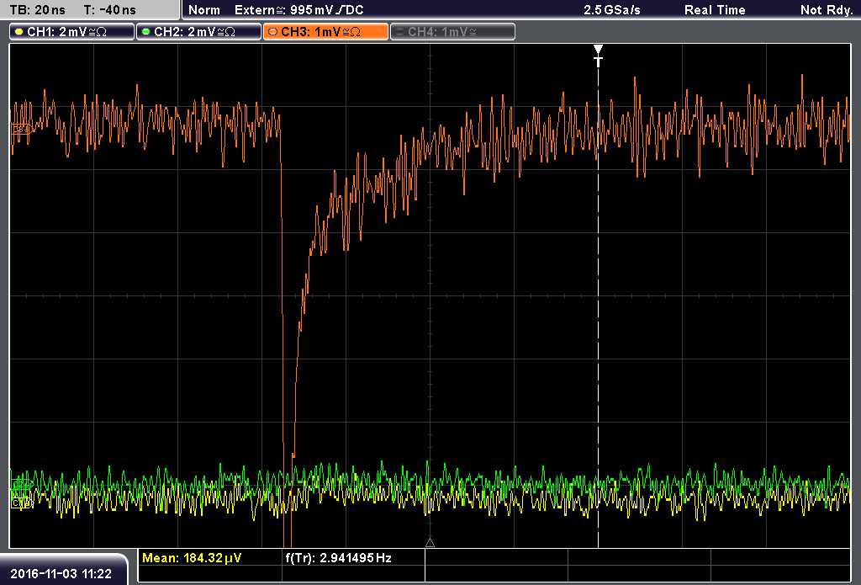Click the trigger position triangle at grid bottom
This screenshot has height=585, width=861.
click(x=430, y=543)
